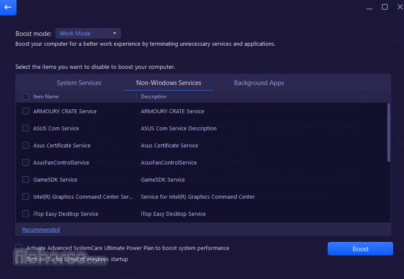Enable the Asus Certificate Service checkbox
The image size is (404, 279).
click(26, 145)
